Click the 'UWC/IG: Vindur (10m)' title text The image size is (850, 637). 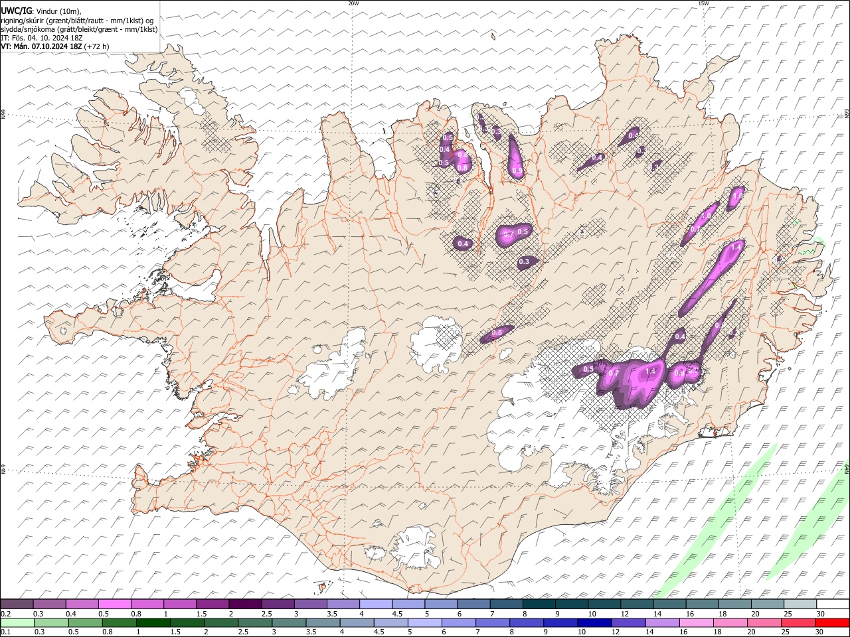pyautogui.click(x=41, y=11)
